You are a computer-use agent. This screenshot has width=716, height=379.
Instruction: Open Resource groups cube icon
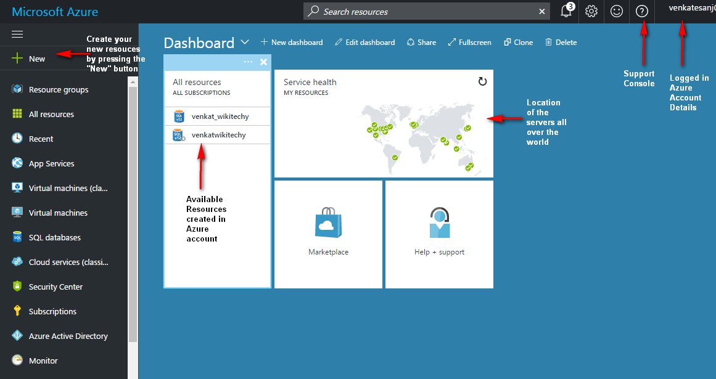(x=17, y=89)
